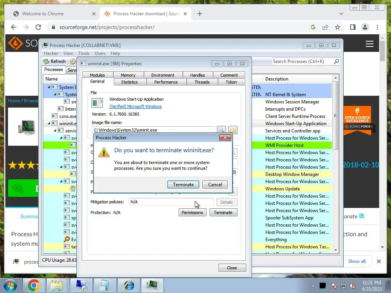Click the muted volume tray icon
391x293 pixels.
pos(352,286)
